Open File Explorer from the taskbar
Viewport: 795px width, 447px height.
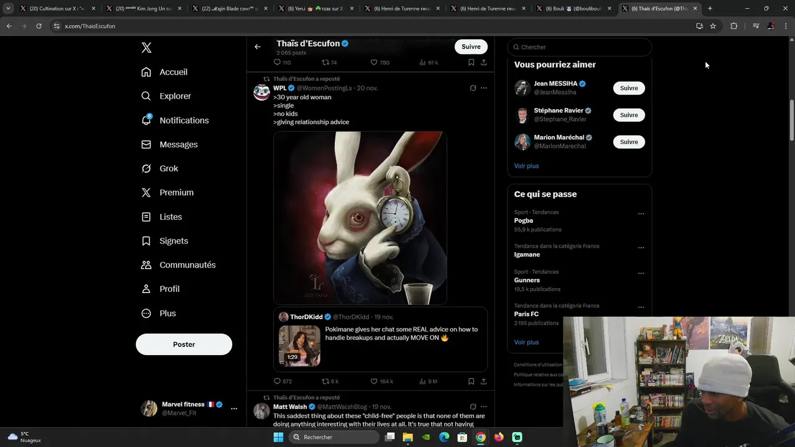point(407,437)
